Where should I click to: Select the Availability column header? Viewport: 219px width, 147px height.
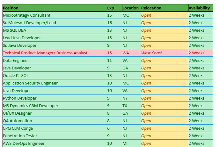click(200, 8)
